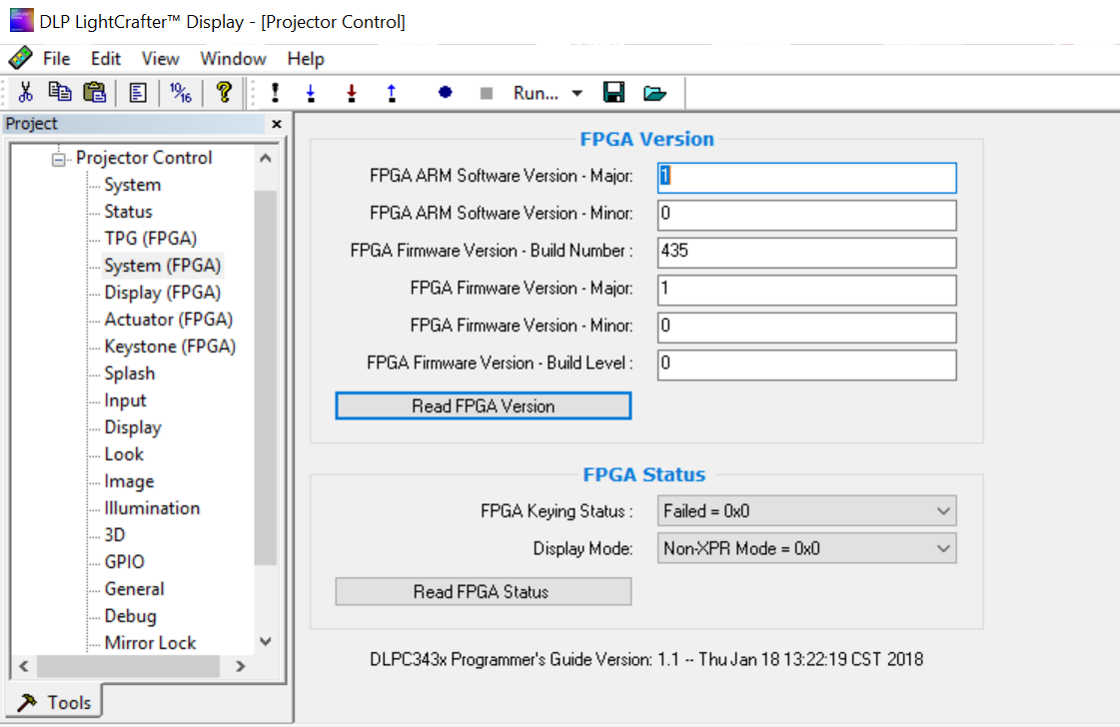Viewport: 1120px width, 727px height.
Task: Select Keystone (FPGA) in the tree
Action: [x=170, y=347]
